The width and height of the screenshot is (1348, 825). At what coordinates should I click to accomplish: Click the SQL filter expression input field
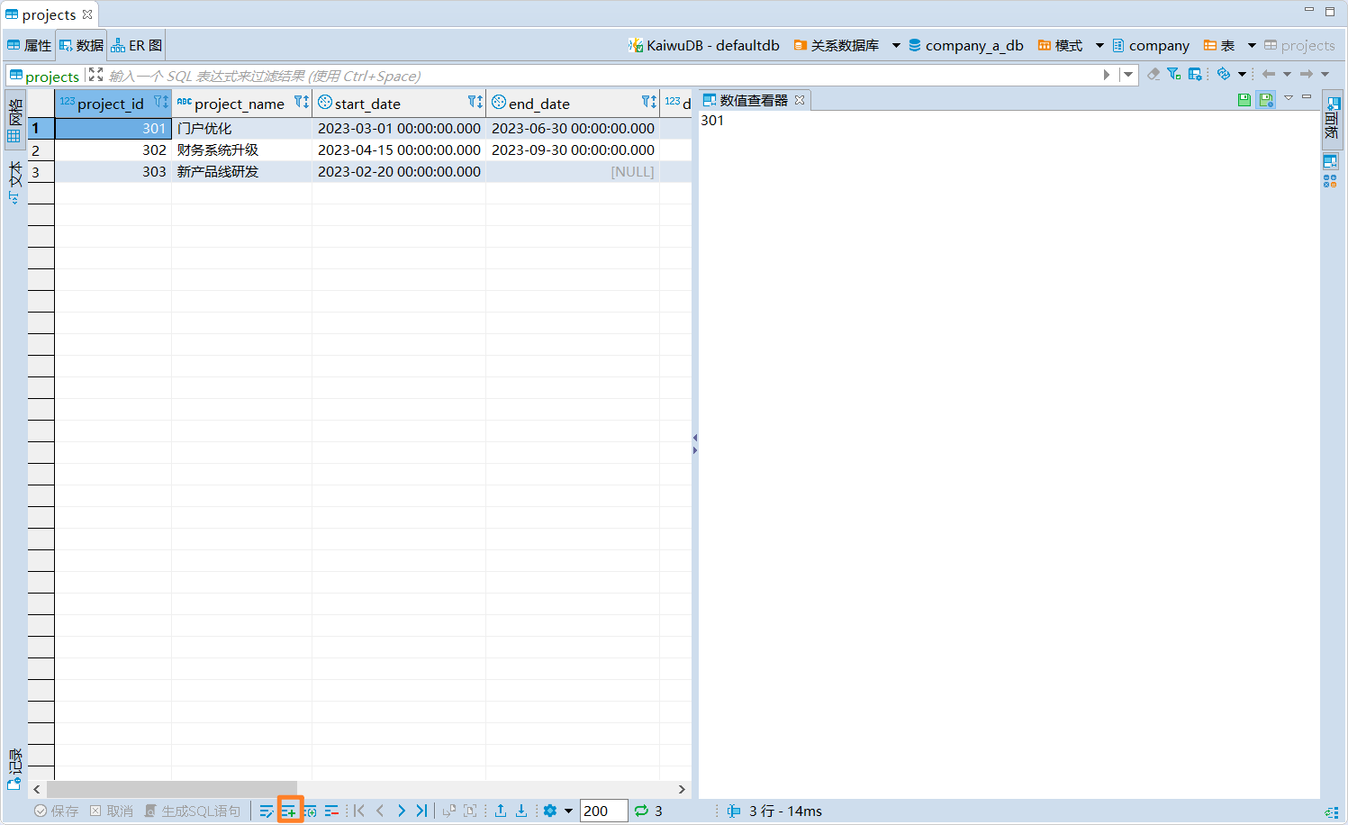pyautogui.click(x=603, y=76)
